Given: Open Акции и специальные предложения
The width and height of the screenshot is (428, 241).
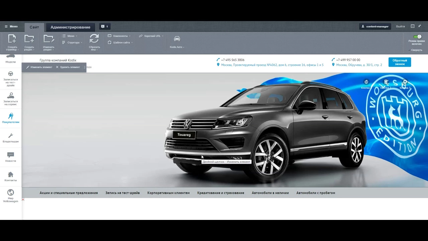Looking at the screenshot, I should 69,193.
